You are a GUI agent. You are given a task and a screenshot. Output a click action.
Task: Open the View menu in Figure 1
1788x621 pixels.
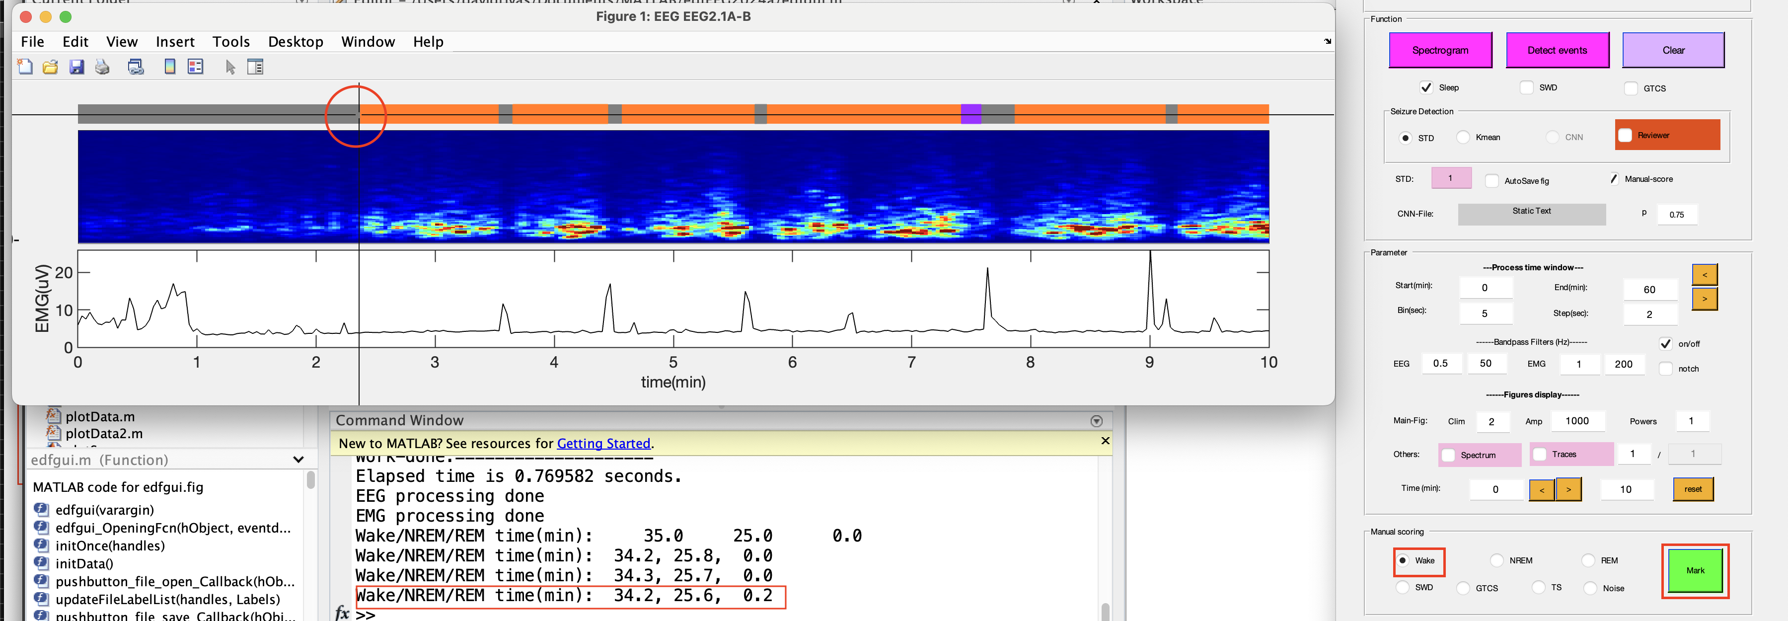tap(122, 42)
